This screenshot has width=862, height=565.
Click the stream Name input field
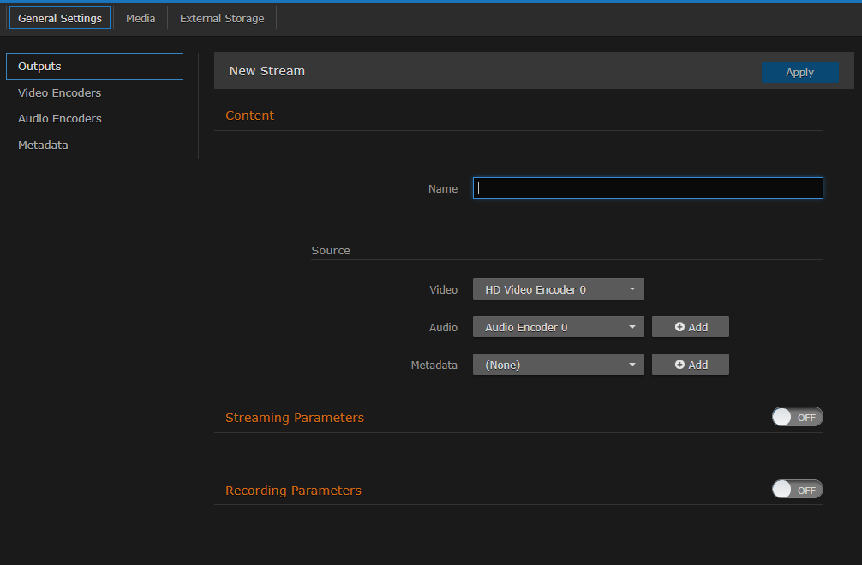point(647,187)
